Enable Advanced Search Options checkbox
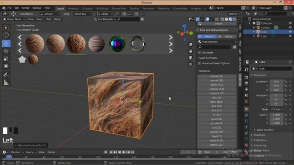294x165 pixels. coord(199,63)
